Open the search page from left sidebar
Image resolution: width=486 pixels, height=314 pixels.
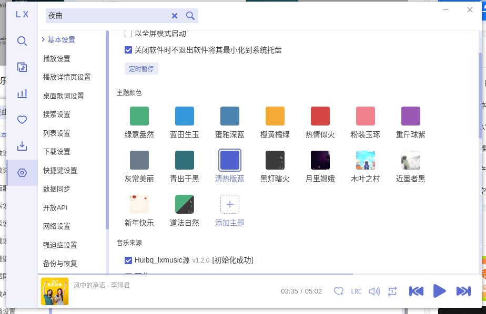(22, 41)
